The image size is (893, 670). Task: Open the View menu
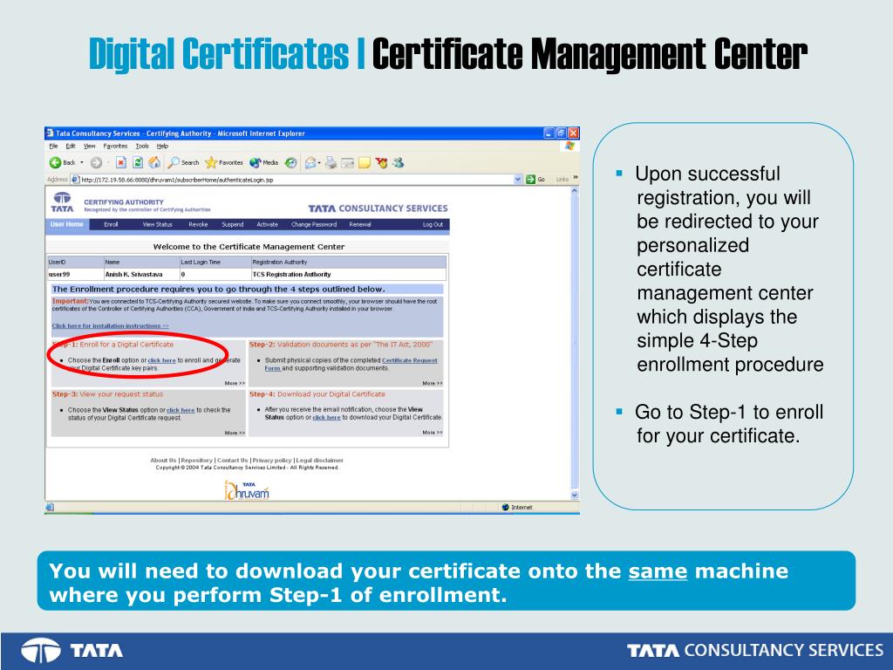pos(90,147)
